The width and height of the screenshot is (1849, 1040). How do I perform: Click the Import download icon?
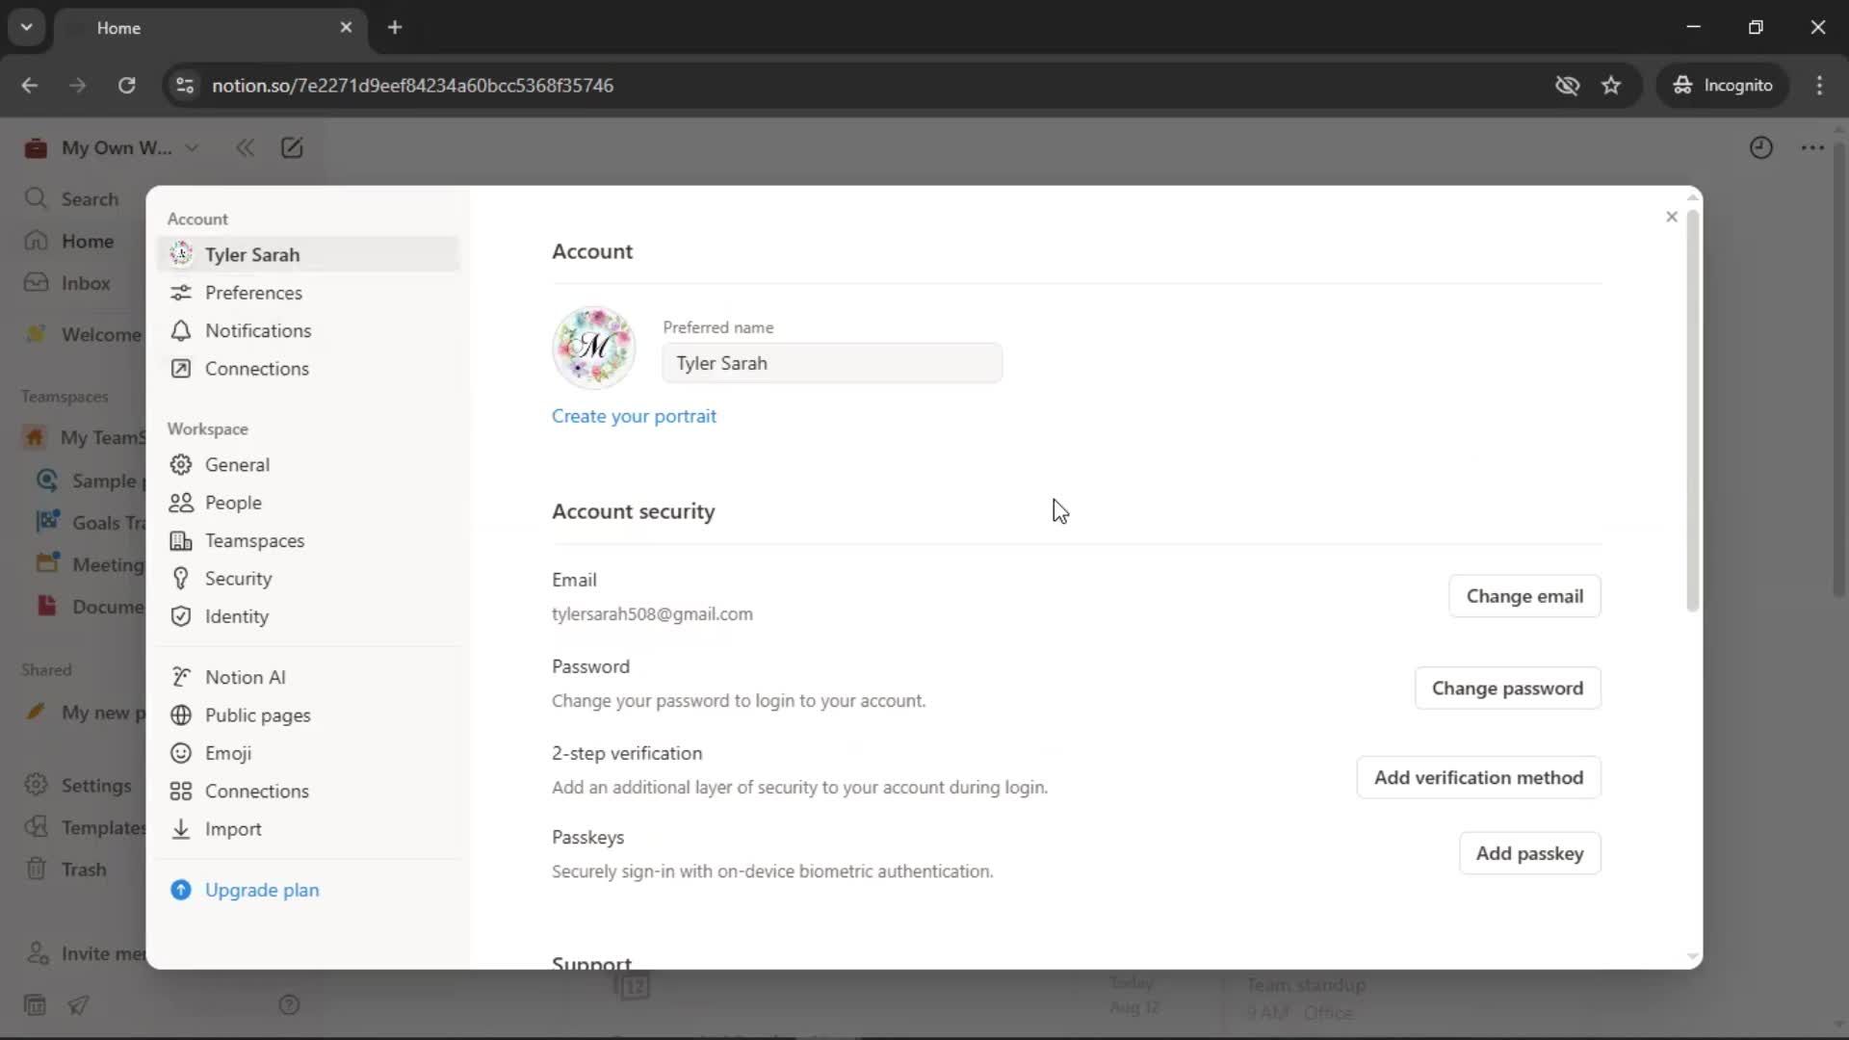(x=181, y=829)
